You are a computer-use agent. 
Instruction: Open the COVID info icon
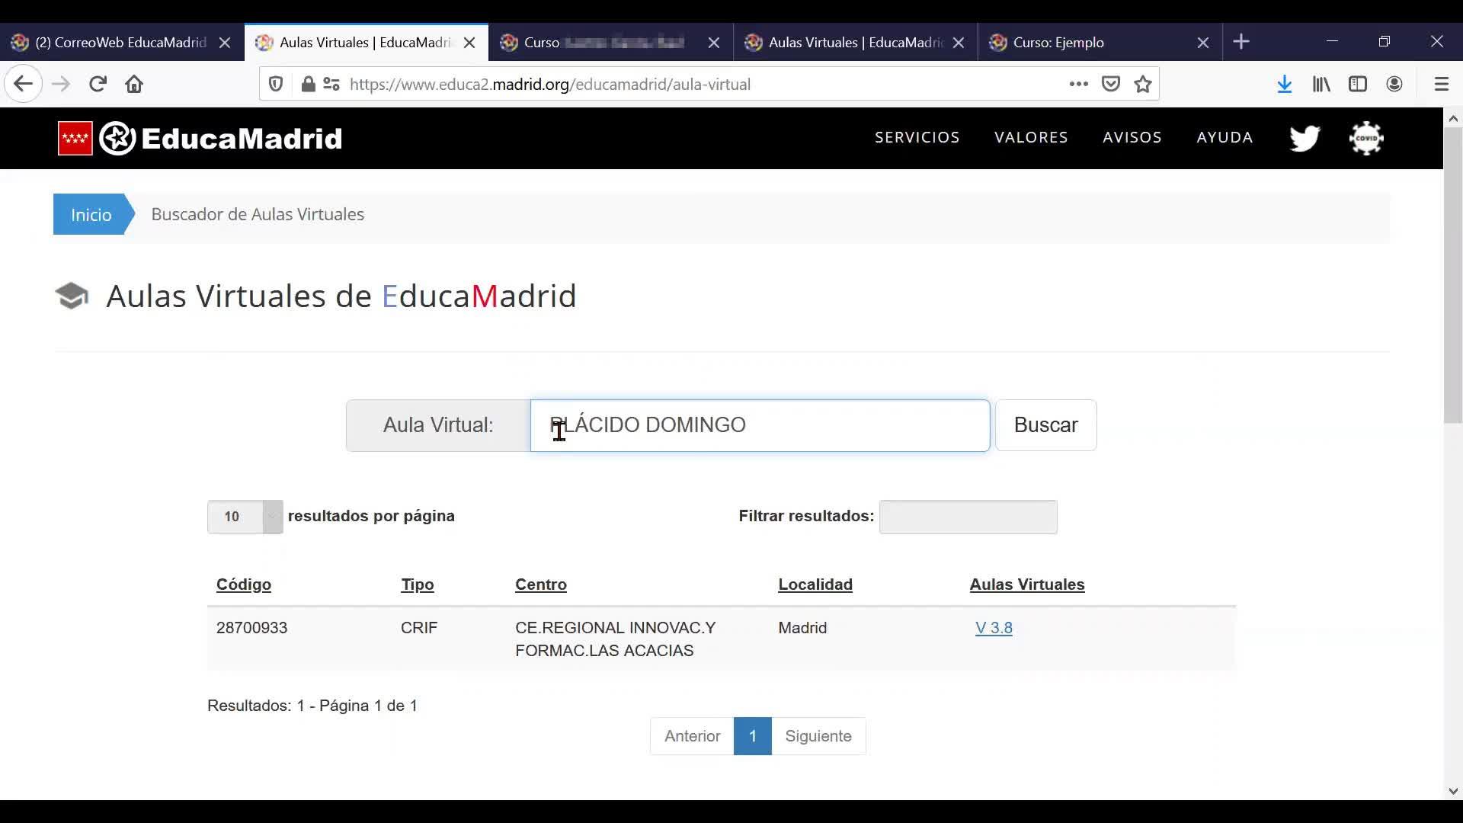pyautogui.click(x=1366, y=138)
